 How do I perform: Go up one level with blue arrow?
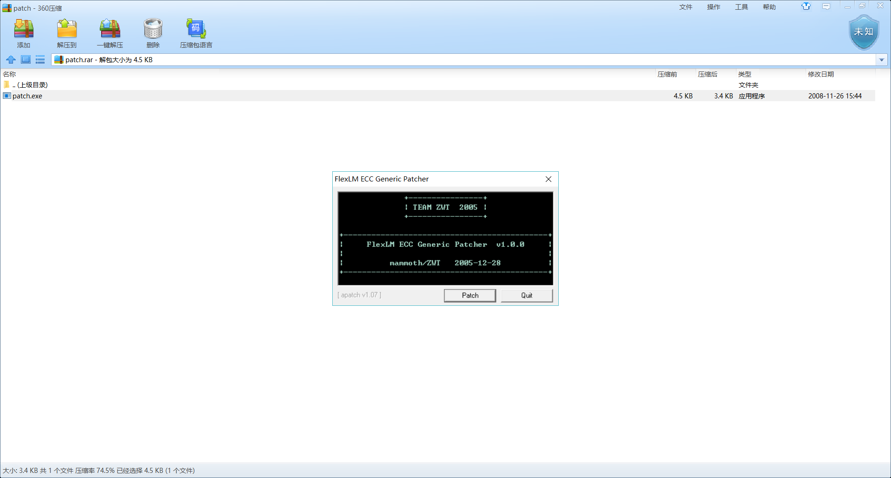pyautogui.click(x=11, y=59)
